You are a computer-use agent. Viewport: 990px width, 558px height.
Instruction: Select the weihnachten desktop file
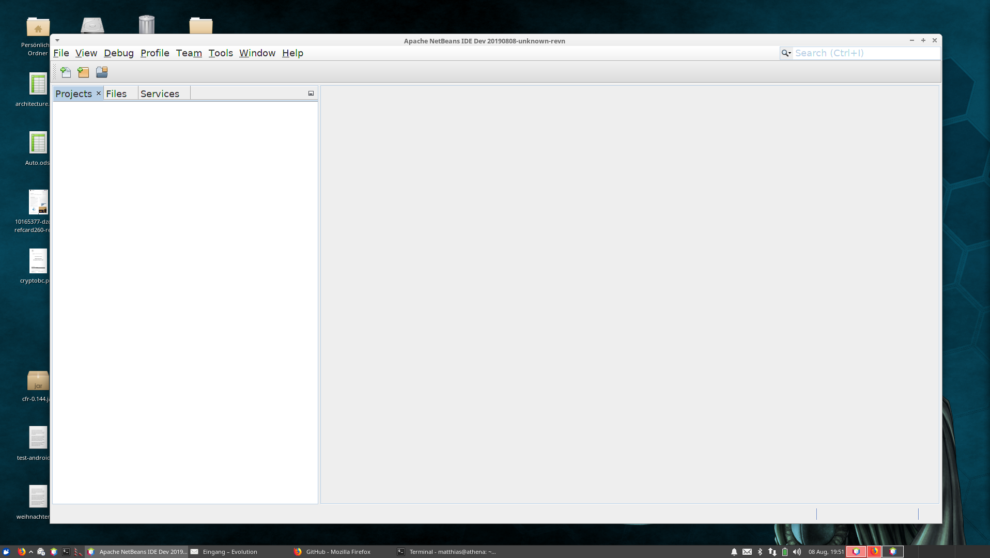(x=38, y=497)
